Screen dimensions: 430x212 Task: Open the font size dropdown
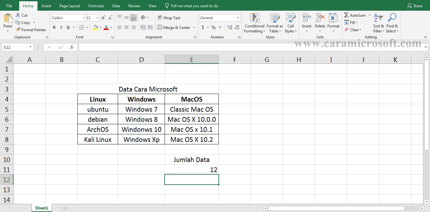pyautogui.click(x=97, y=18)
